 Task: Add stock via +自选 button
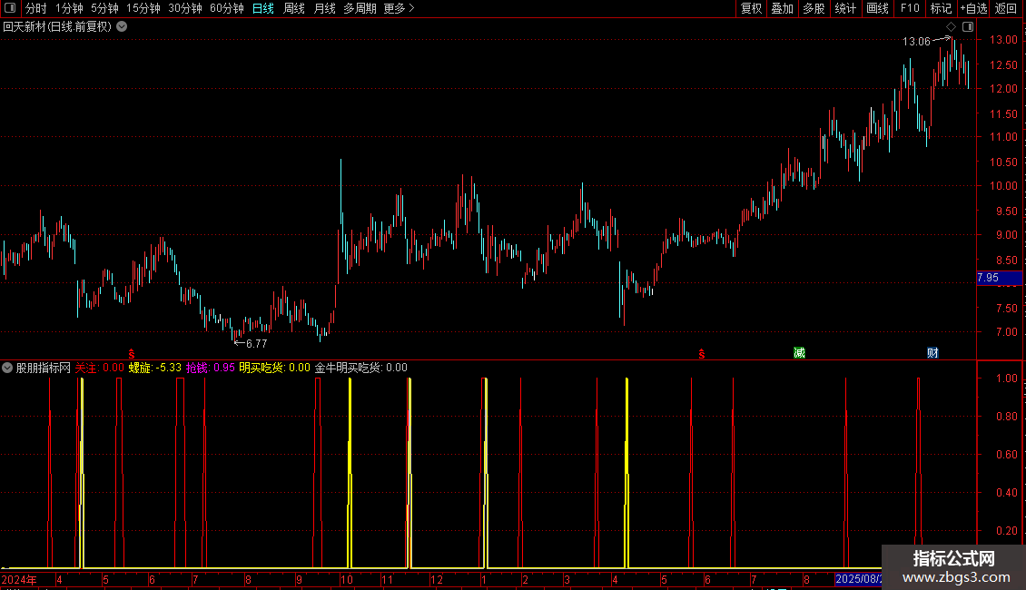[973, 8]
